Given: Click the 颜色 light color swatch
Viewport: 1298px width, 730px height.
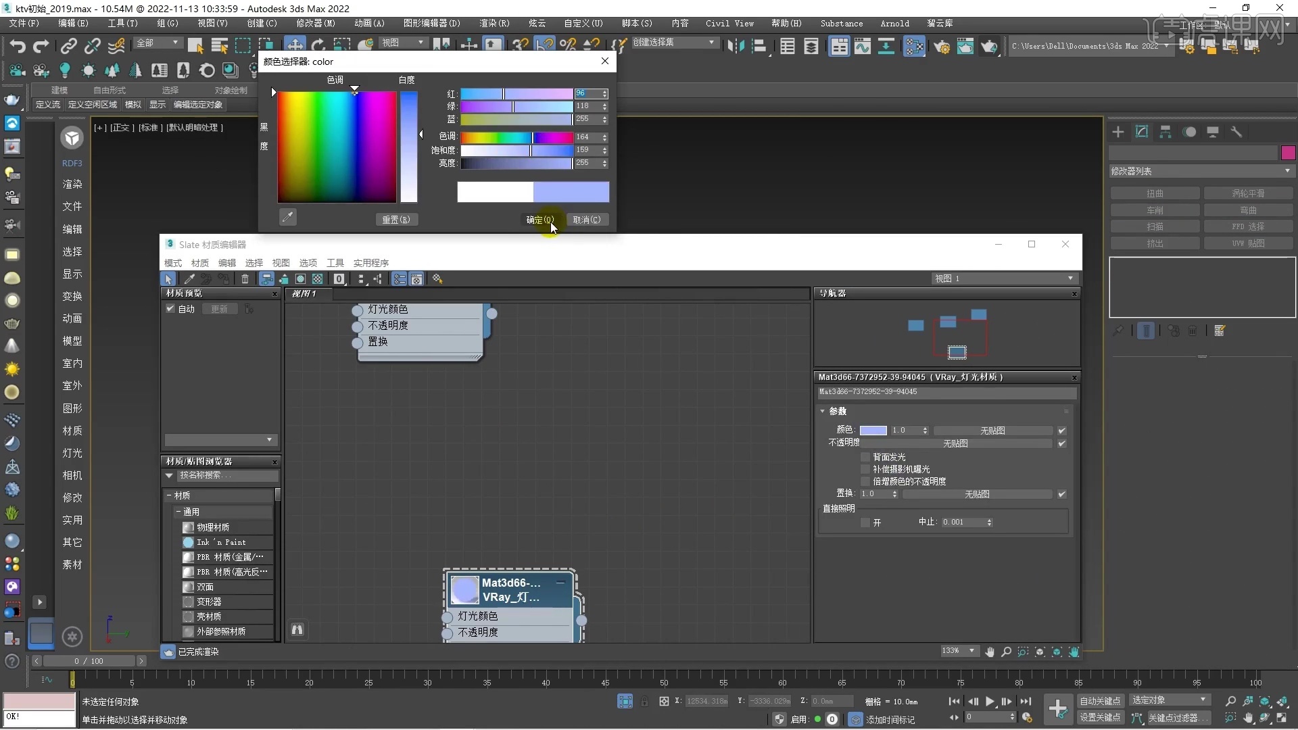Looking at the screenshot, I should pos(873,431).
